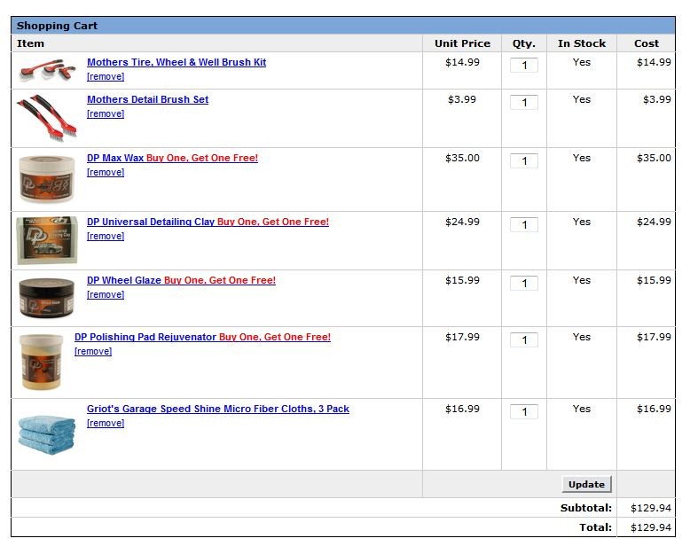Open DP Max Wax product link
The image size is (690, 554).
pyautogui.click(x=172, y=159)
